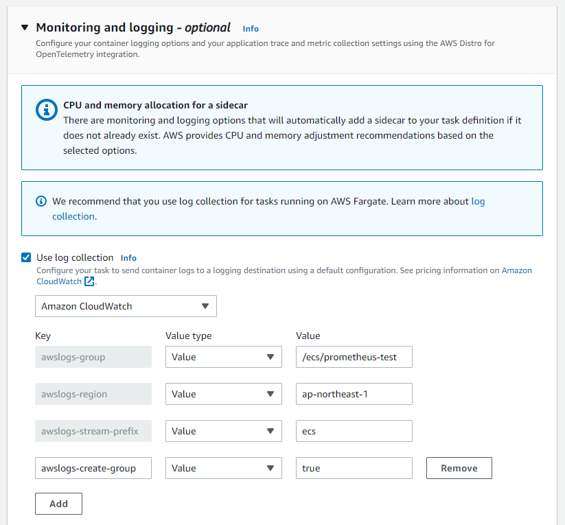Click the external link icon after CloudWatch
Screen dimensions: 565x525
tap(89, 281)
